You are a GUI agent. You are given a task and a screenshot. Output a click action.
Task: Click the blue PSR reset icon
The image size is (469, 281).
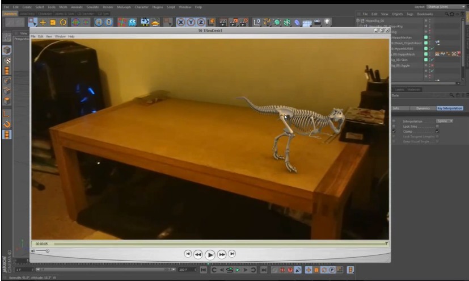109,23
